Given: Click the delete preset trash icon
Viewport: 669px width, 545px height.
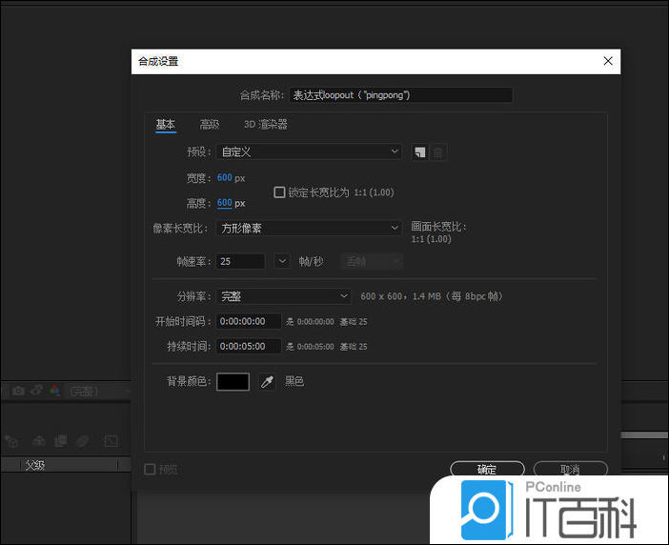Looking at the screenshot, I should pos(438,151).
